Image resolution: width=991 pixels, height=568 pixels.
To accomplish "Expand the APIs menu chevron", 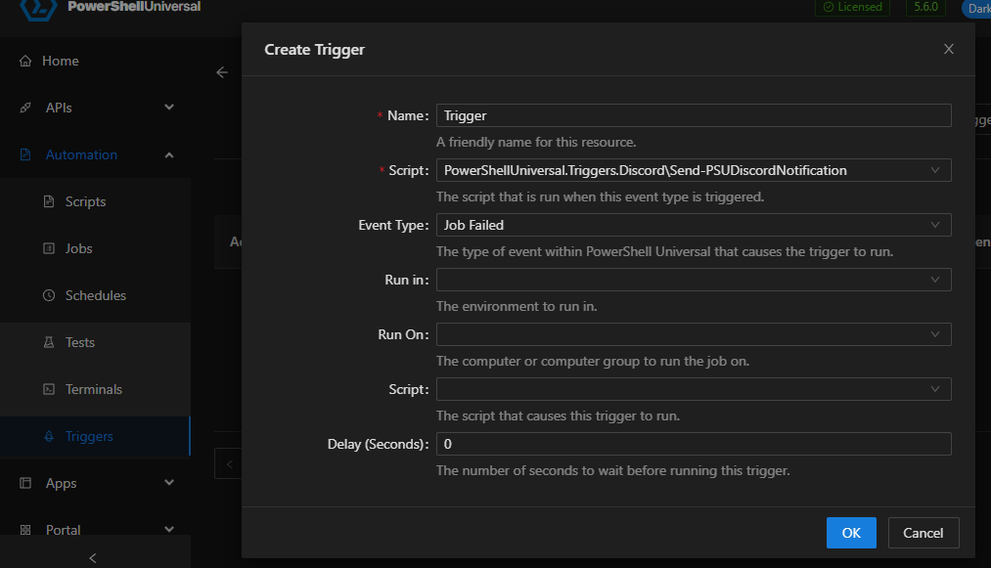I will tap(168, 108).
